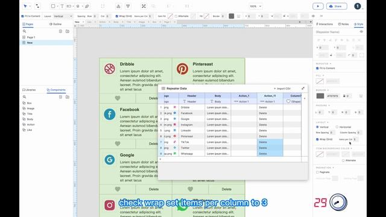Viewport: 386px width, 217px height.
Task: Click the Add Component icon in Components panel
Action: pos(60,97)
